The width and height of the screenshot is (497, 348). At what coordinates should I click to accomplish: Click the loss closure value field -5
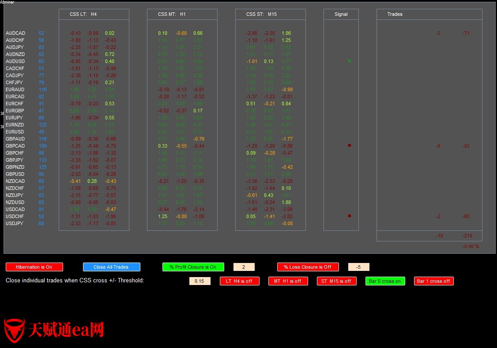359,267
